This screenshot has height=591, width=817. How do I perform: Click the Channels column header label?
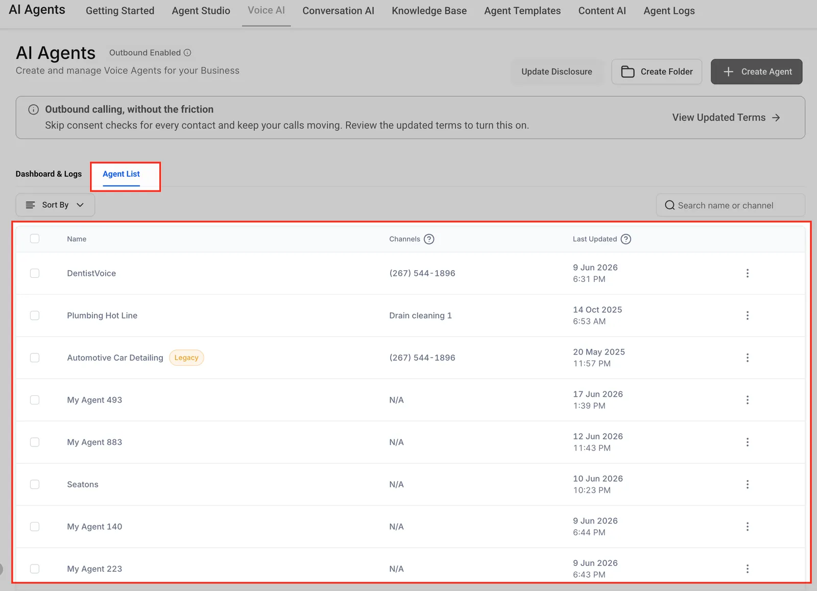(x=404, y=239)
